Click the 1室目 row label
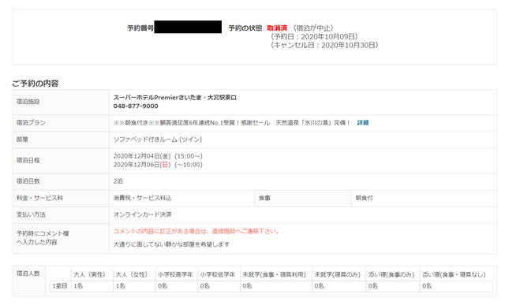Viewport: 505px width, 305px height. click(x=60, y=286)
